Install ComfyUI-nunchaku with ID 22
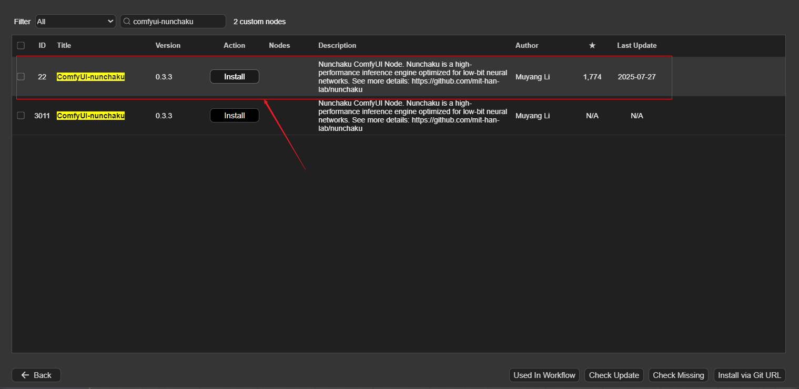 (x=234, y=76)
